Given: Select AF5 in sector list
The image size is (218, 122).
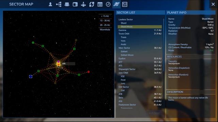Looking at the screenshot, I should [x=140, y=66].
